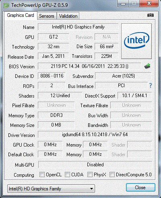Click the ROPs value 2
Viewport: 161px width, 198px height.
click(x=52, y=86)
